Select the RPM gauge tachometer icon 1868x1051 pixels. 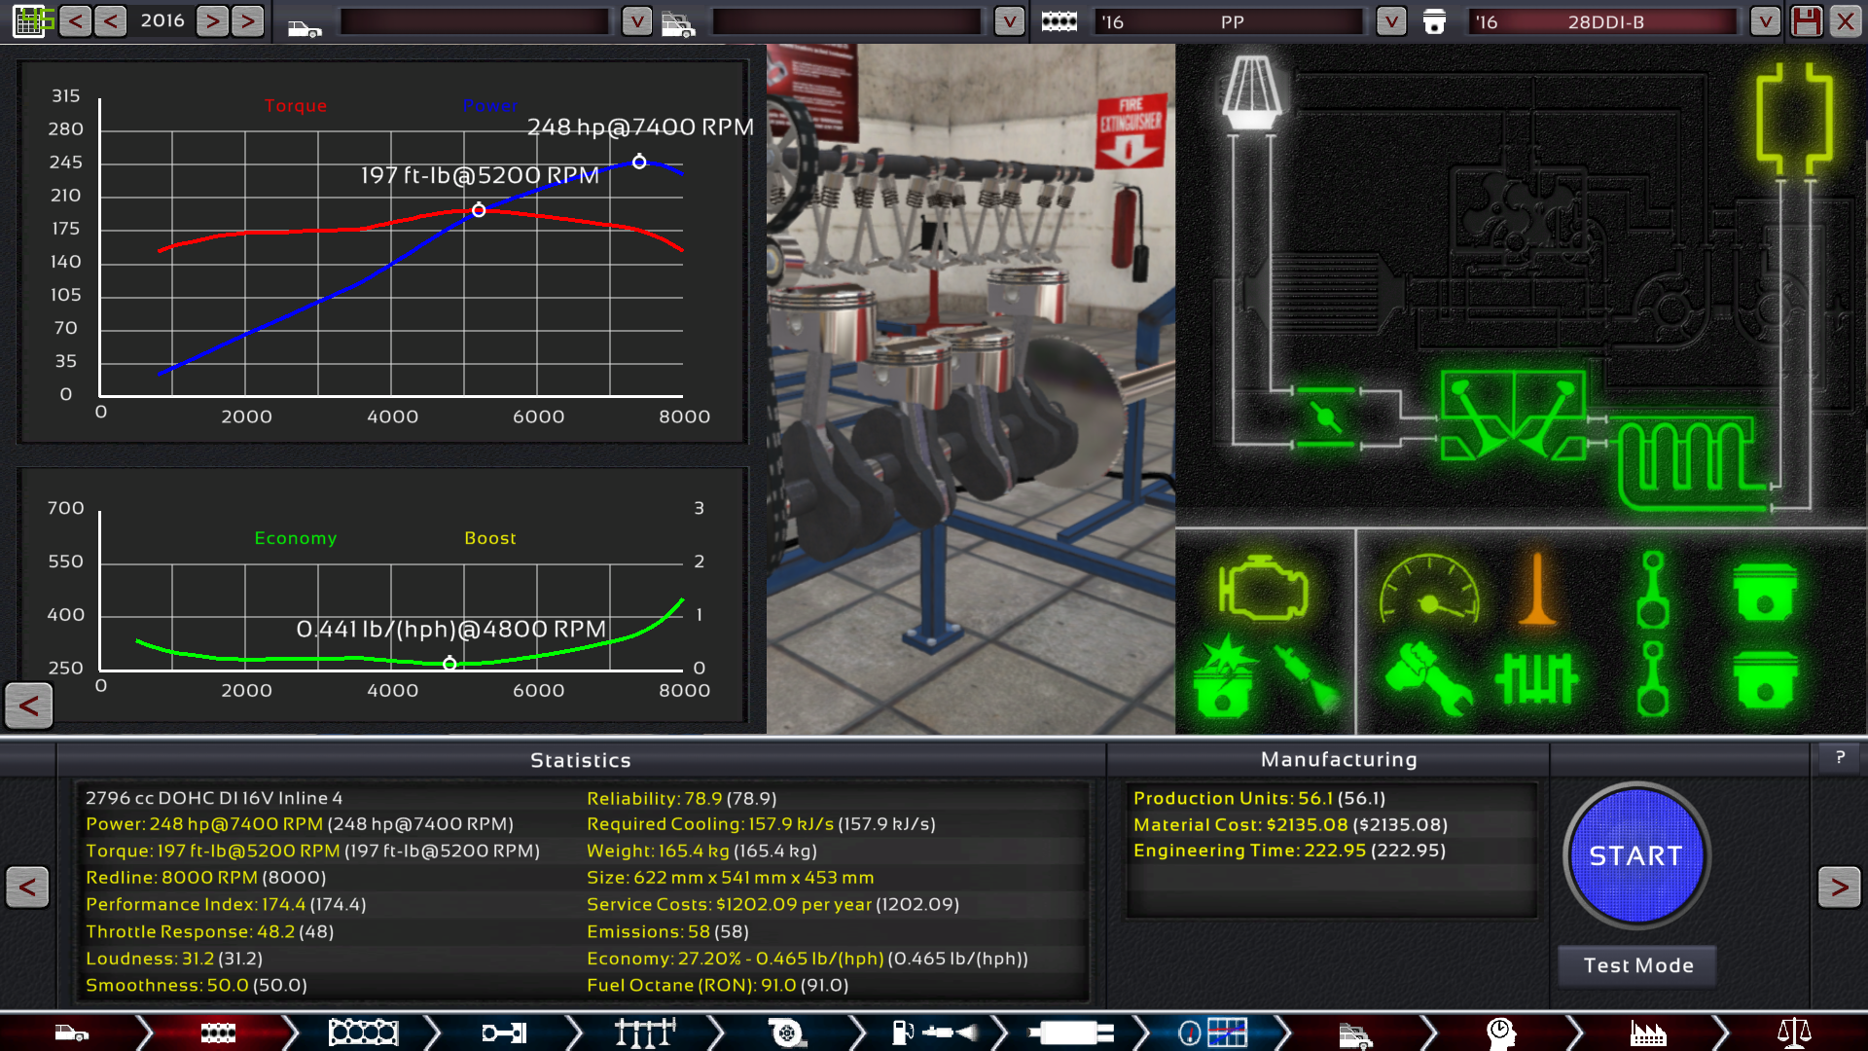click(x=1428, y=590)
